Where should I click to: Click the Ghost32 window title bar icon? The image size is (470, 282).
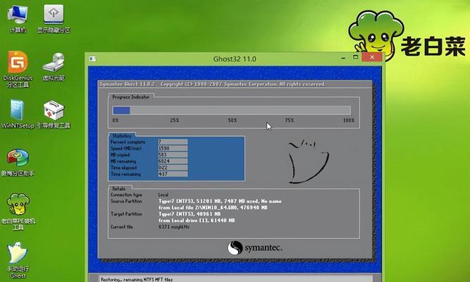tap(92, 59)
